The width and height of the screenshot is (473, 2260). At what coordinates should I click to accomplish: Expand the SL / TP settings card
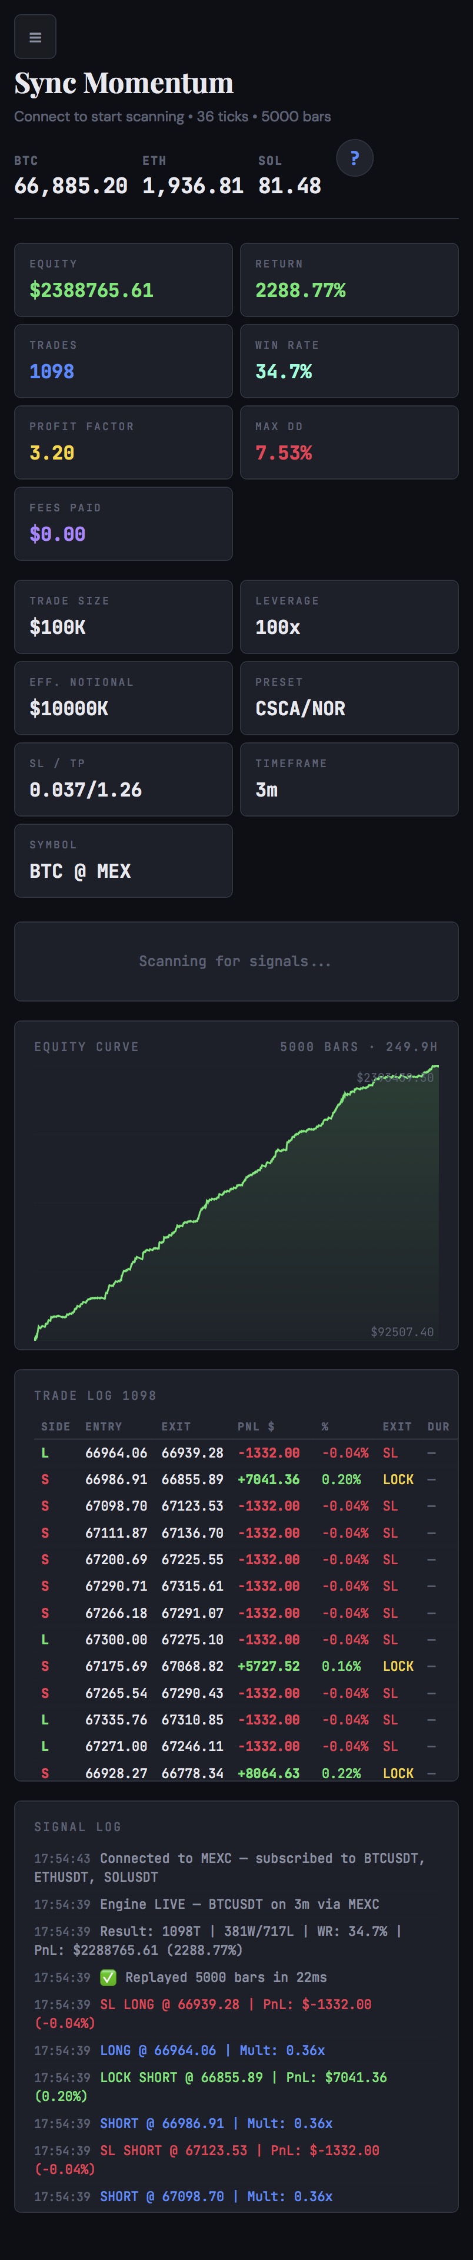point(122,779)
